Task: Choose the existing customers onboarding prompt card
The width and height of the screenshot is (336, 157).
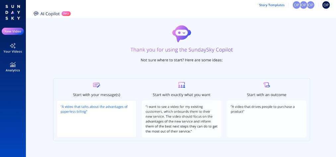Action: click(x=181, y=119)
